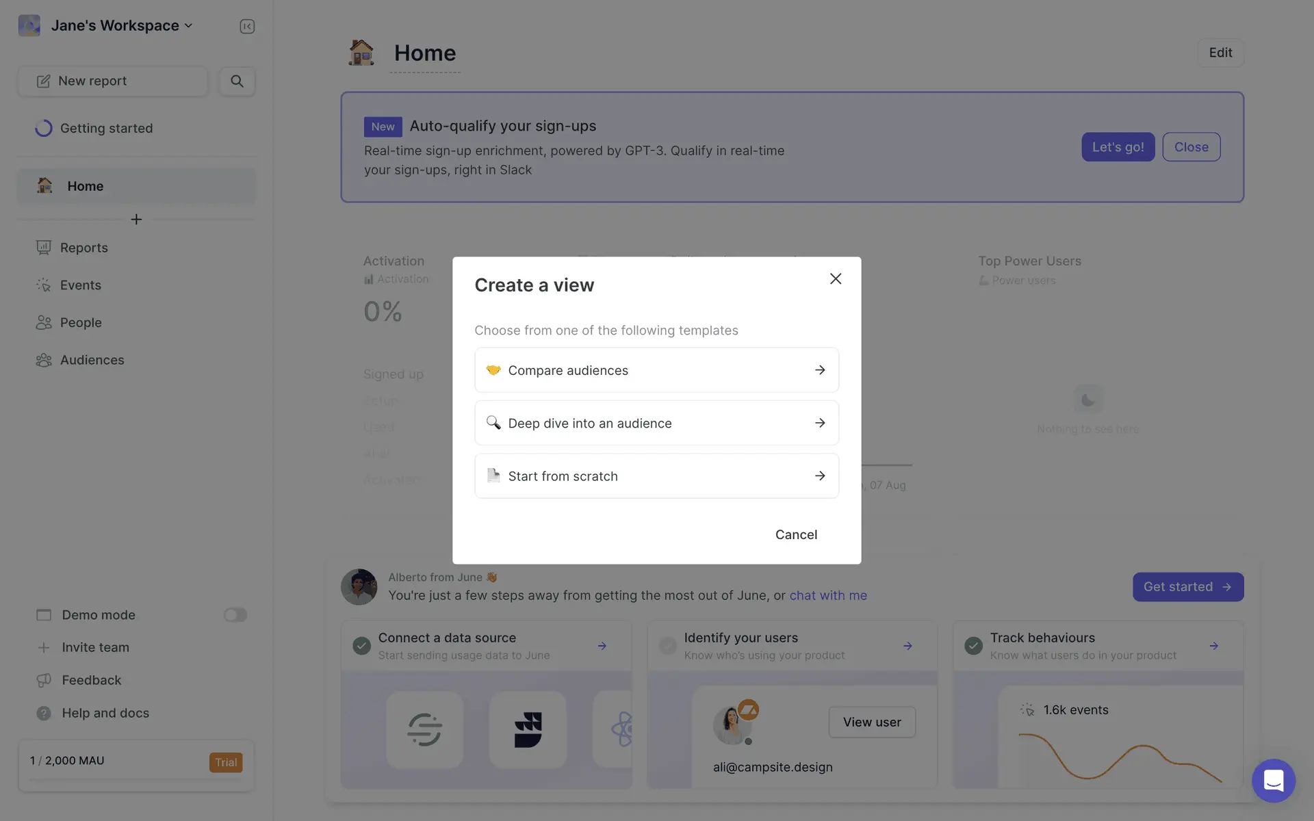The image size is (1314, 821).
Task: Click the MAU usage progress bar
Action: pyautogui.click(x=136, y=780)
